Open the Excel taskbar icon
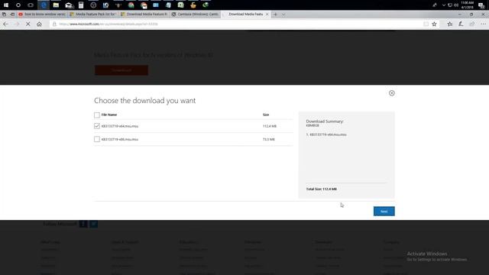Screen dimensions: 489x275 pos(180,5)
